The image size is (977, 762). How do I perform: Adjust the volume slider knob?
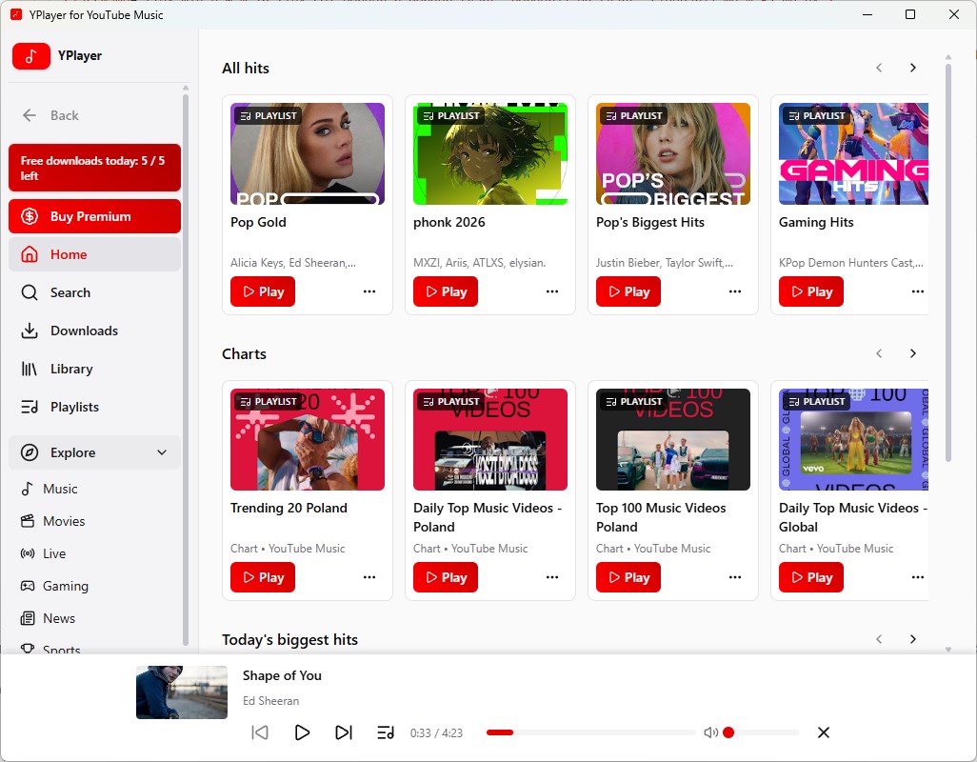(728, 732)
